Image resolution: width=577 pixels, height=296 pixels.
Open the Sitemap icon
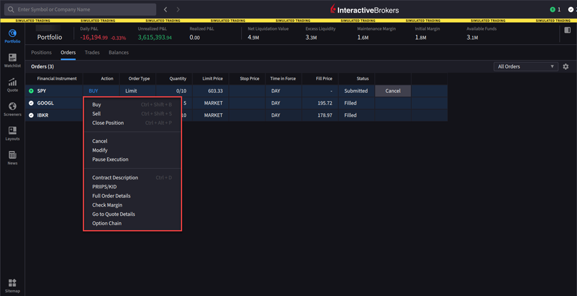click(x=13, y=286)
